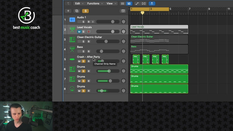Solo the Lead Vocals track
Viewport: 233px width, 131px height.
[83, 32]
